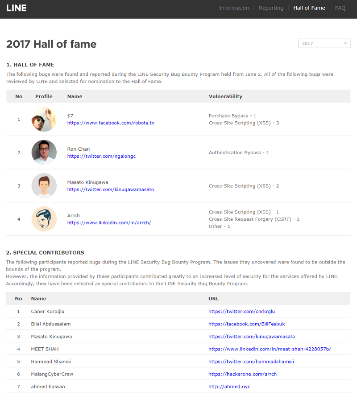Click Ron Chan's profile avatar
The width and height of the screenshot is (357, 395).
pyautogui.click(x=44, y=152)
